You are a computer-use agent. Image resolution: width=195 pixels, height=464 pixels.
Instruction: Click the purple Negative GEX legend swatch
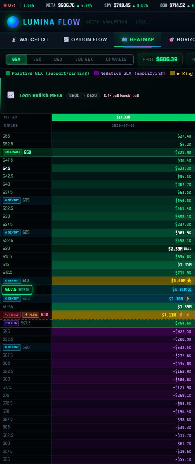(x=96, y=73)
